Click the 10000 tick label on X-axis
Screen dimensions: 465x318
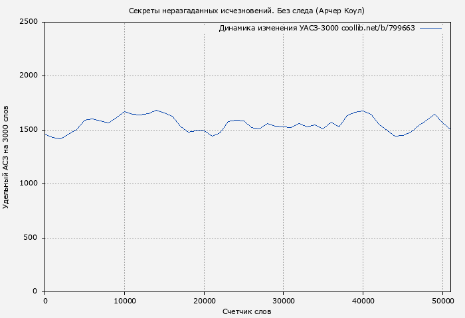tap(124, 300)
